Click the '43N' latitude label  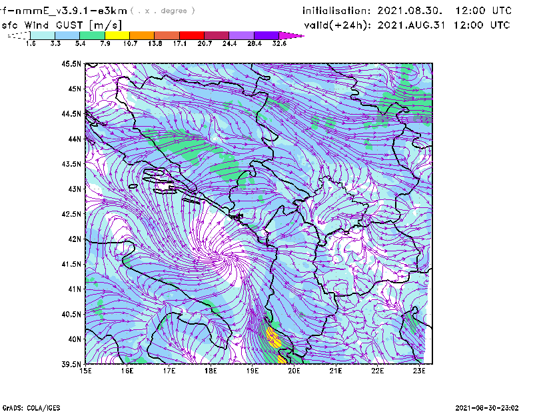click(75, 189)
